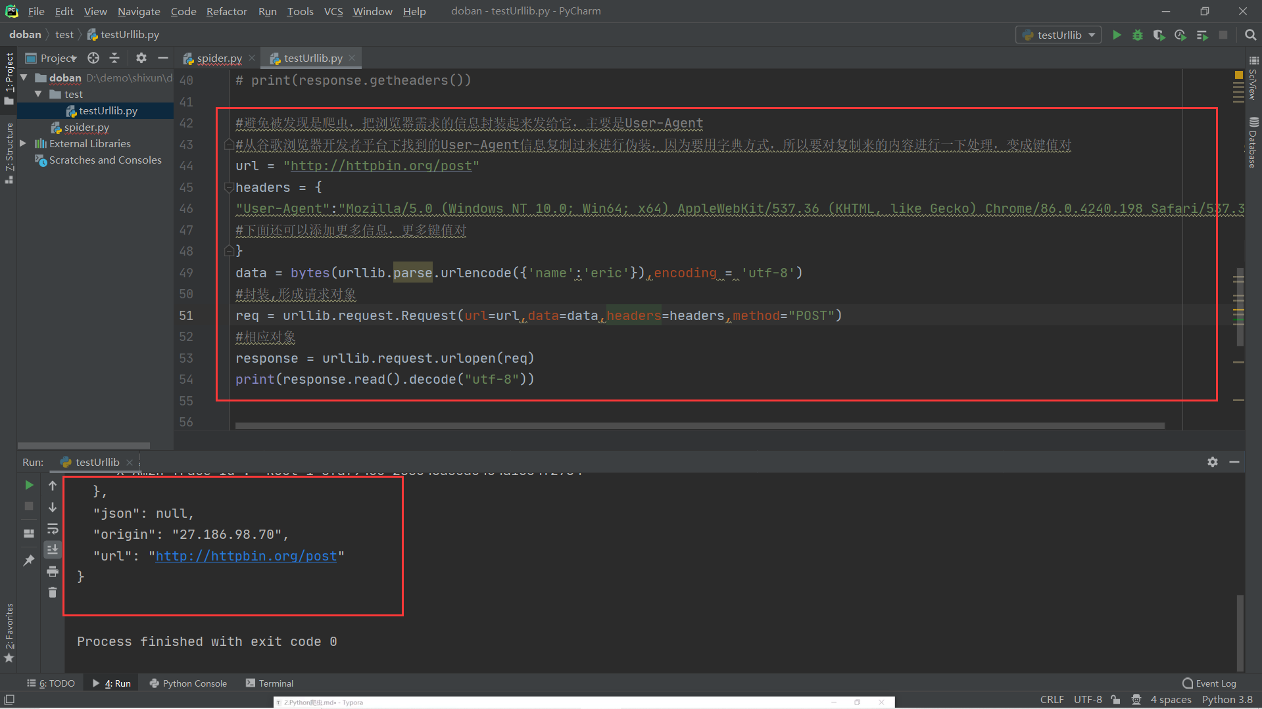The width and height of the screenshot is (1262, 709).
Task: Open the CRLF line separator selector
Action: tap(1052, 700)
